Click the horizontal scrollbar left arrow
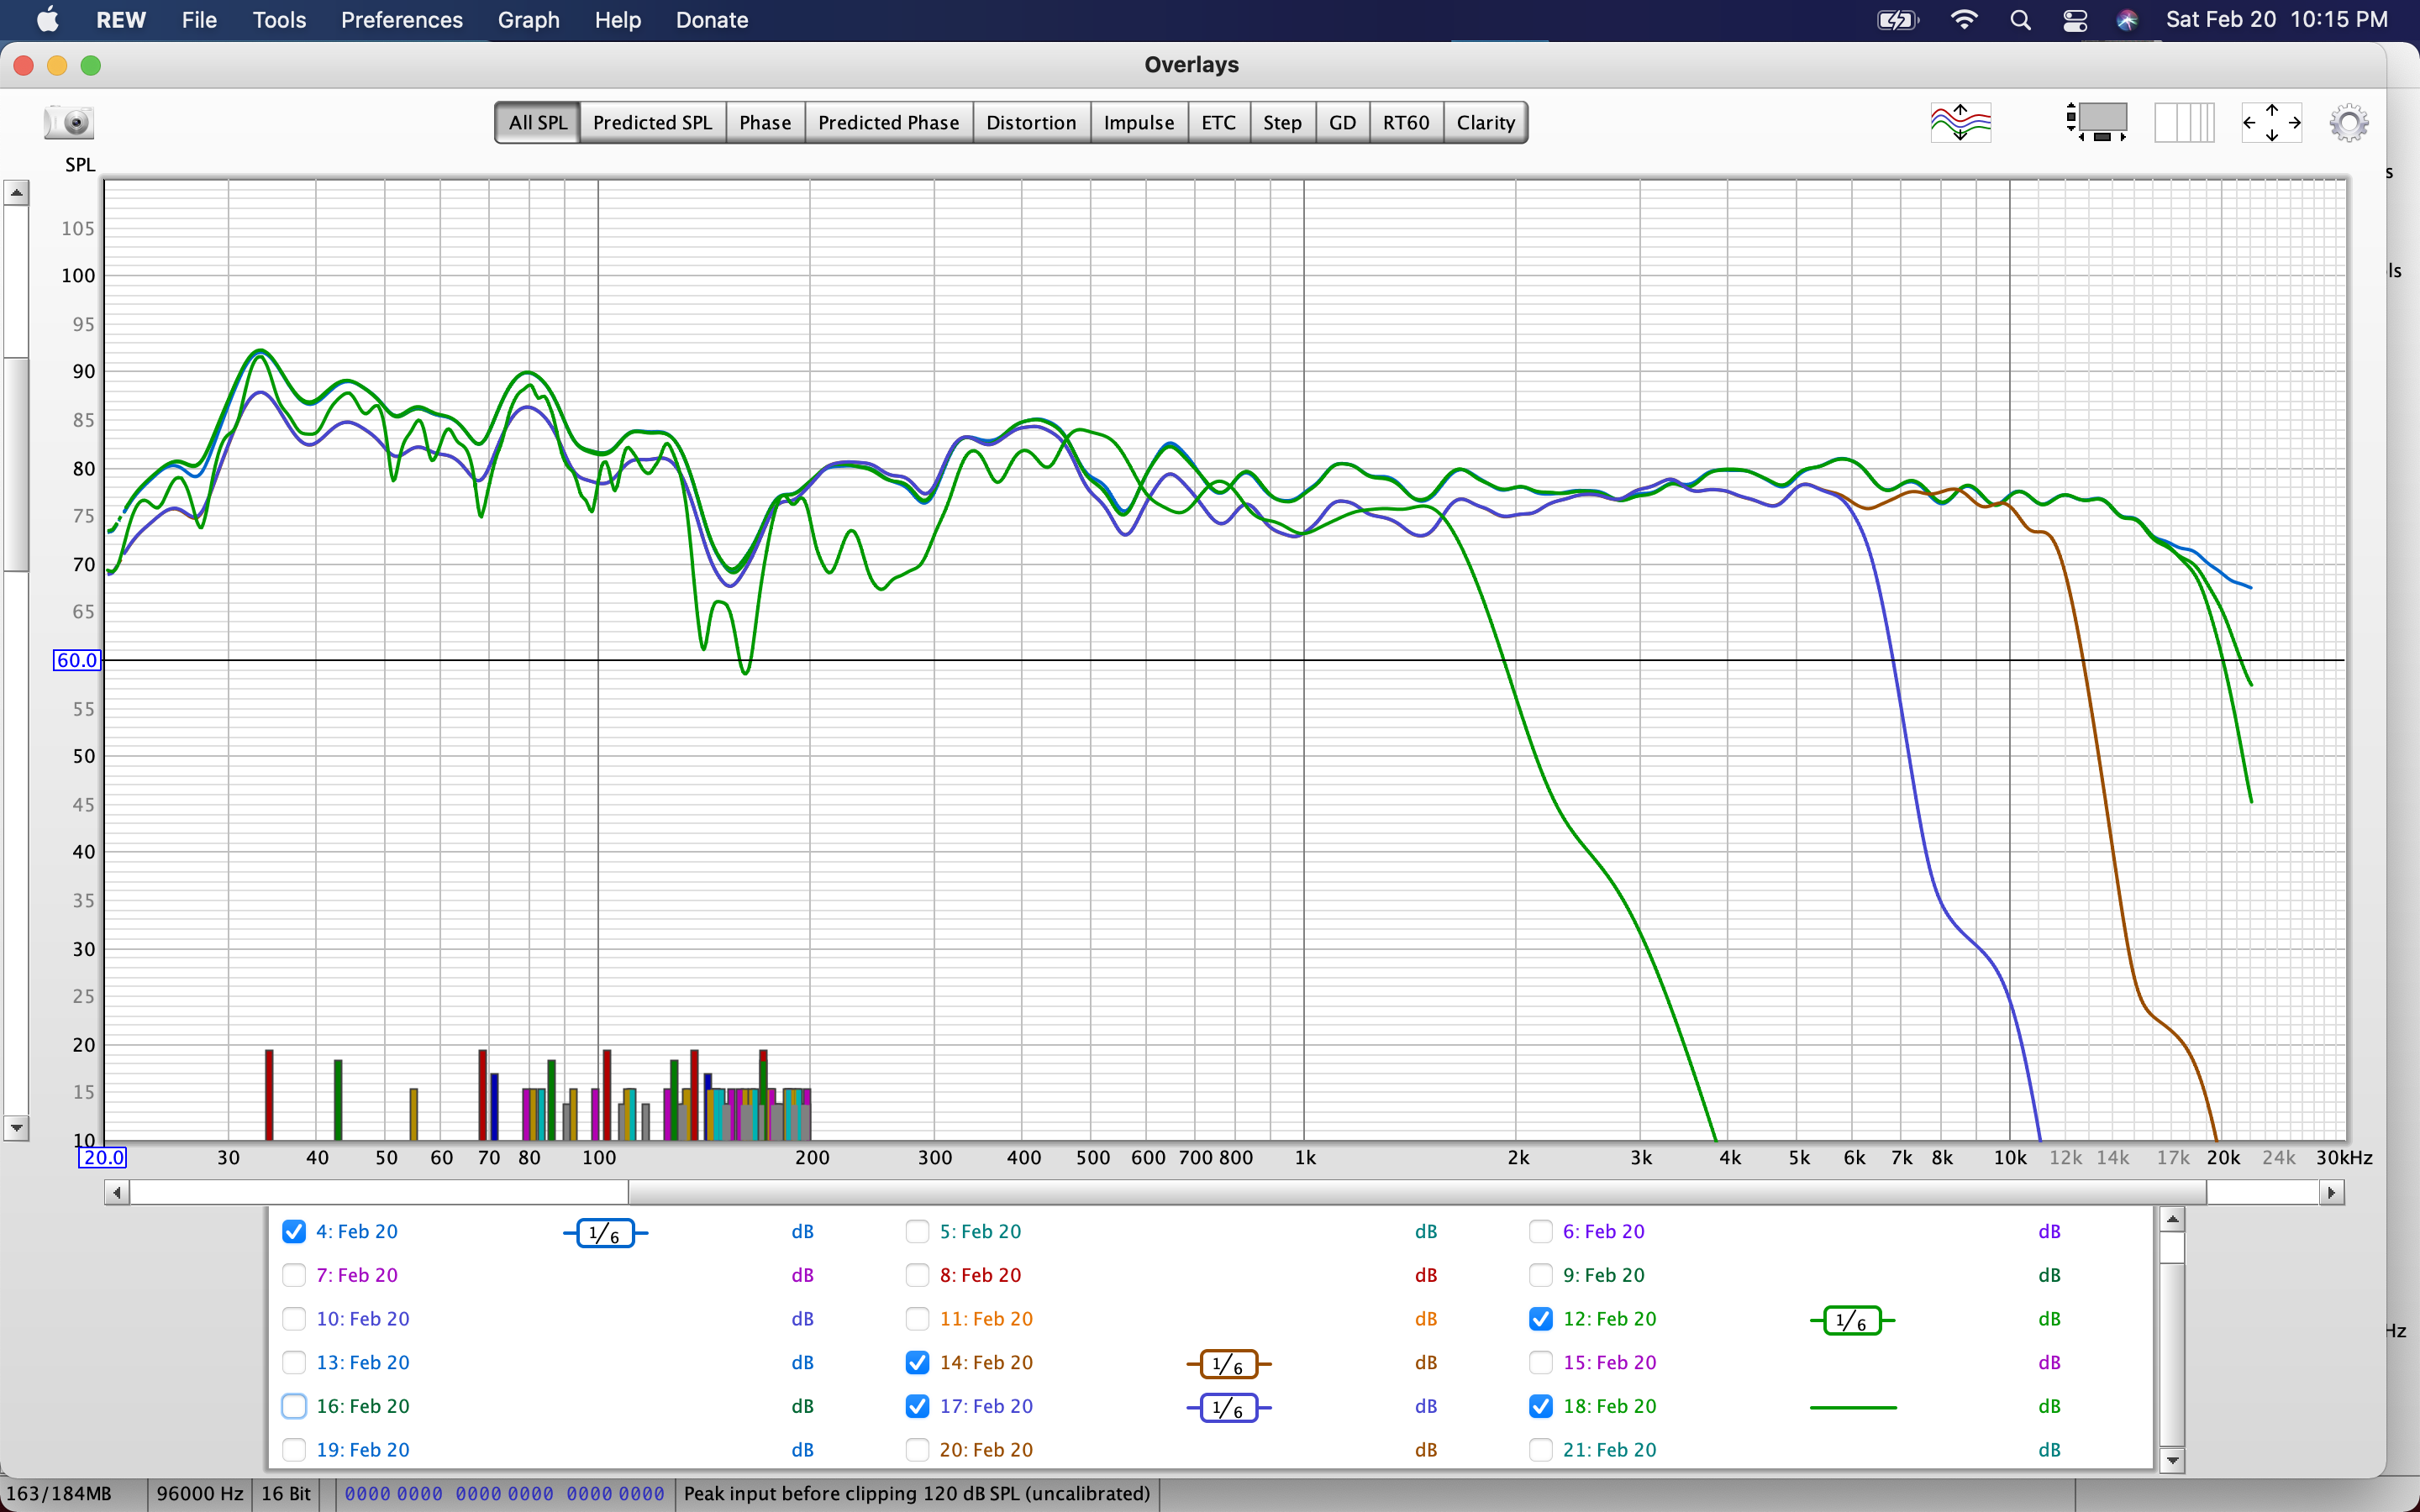The image size is (2420, 1512). click(x=117, y=1192)
